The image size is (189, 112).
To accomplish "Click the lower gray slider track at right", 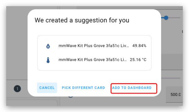I will point(171,78).
